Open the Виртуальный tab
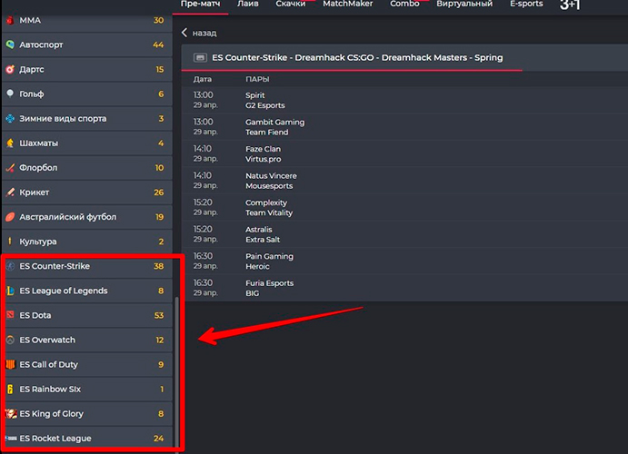This screenshot has height=454, width=628. pyautogui.click(x=464, y=4)
